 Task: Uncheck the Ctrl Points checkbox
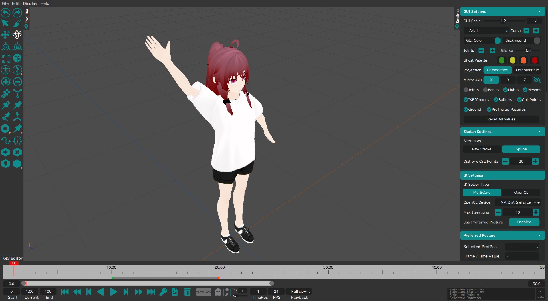519,100
